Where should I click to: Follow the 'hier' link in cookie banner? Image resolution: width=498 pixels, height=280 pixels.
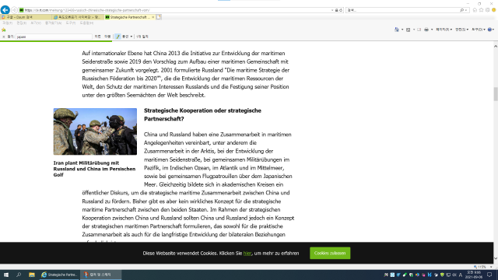[x=247, y=254]
